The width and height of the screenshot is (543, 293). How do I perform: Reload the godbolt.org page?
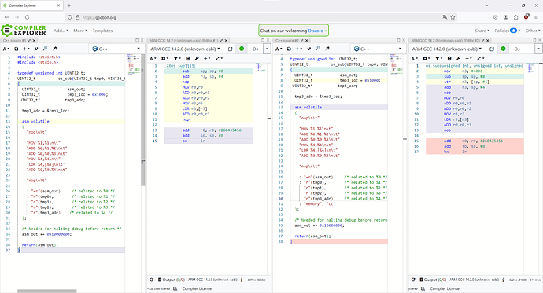27,17
